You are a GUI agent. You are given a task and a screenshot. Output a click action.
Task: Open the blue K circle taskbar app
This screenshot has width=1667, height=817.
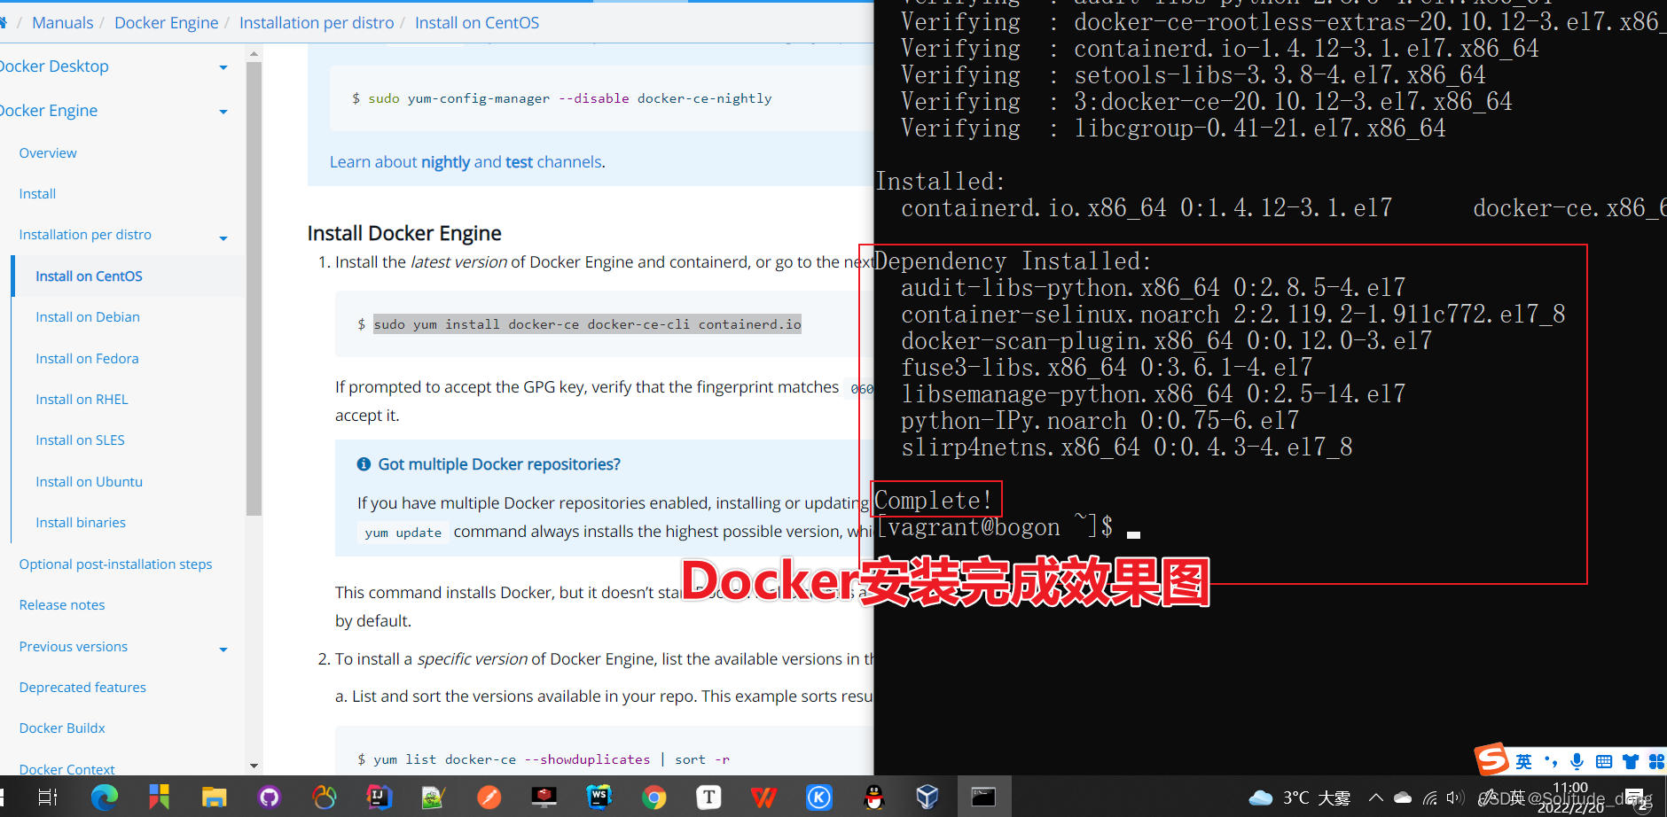[819, 798]
